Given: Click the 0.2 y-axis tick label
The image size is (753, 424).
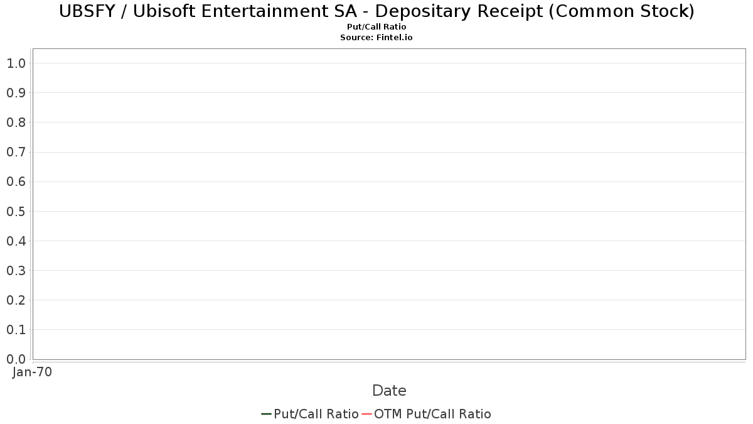Looking at the screenshot, I should 16,300.
